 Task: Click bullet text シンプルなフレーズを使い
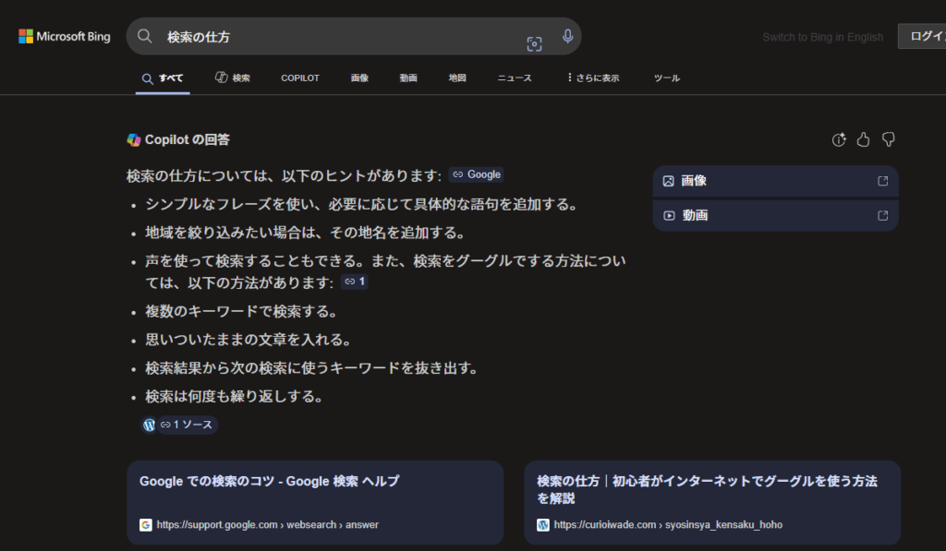click(x=362, y=204)
